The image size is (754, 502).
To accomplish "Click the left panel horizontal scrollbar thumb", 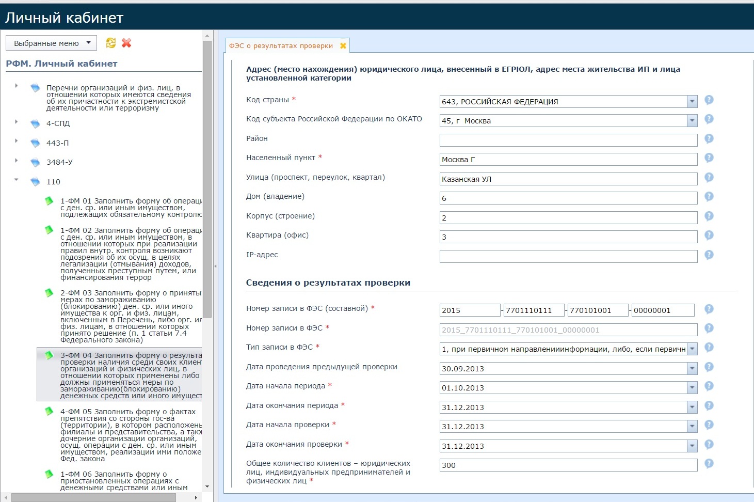I will tap(93, 497).
